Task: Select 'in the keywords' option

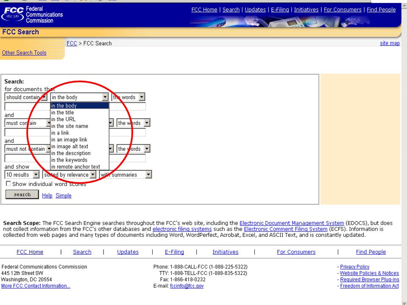Action: pyautogui.click(x=79, y=160)
